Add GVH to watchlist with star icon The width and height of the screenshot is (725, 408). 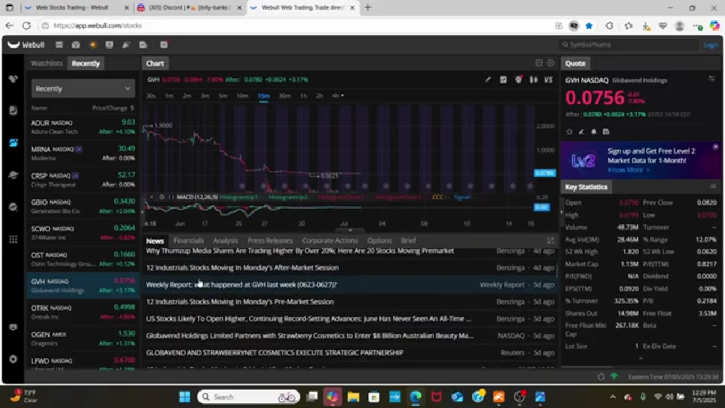[569, 131]
